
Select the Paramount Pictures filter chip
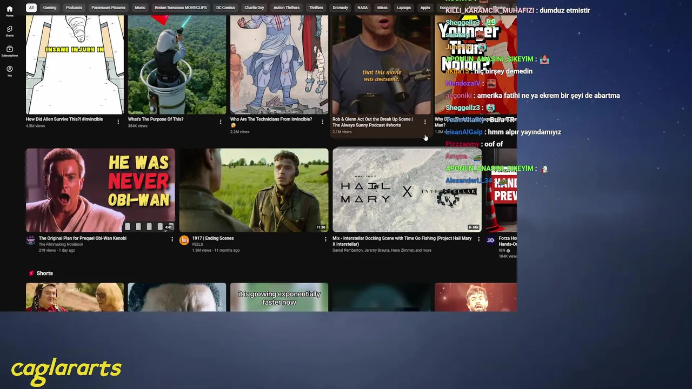coord(108,8)
